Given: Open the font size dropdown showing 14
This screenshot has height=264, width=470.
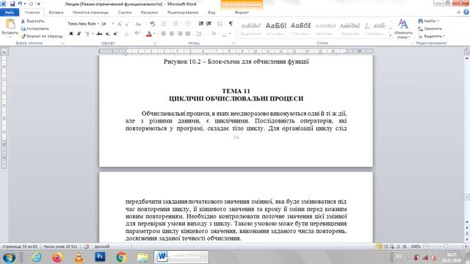Looking at the screenshot, I should coord(112,23).
